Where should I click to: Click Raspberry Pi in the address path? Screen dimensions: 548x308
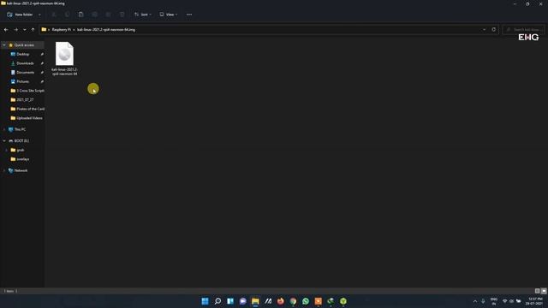61,30
